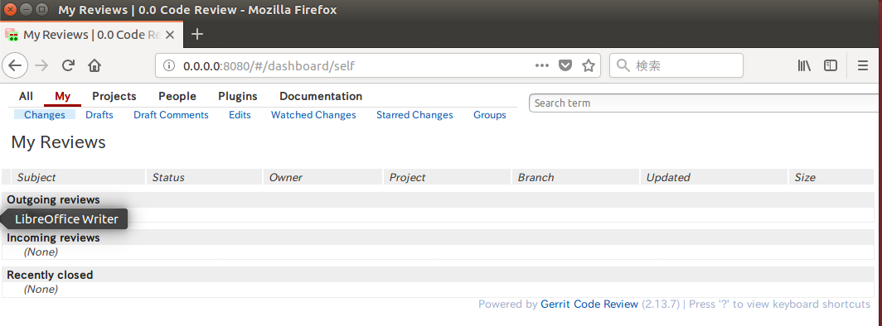Open the All menu in Gerrit

(26, 97)
